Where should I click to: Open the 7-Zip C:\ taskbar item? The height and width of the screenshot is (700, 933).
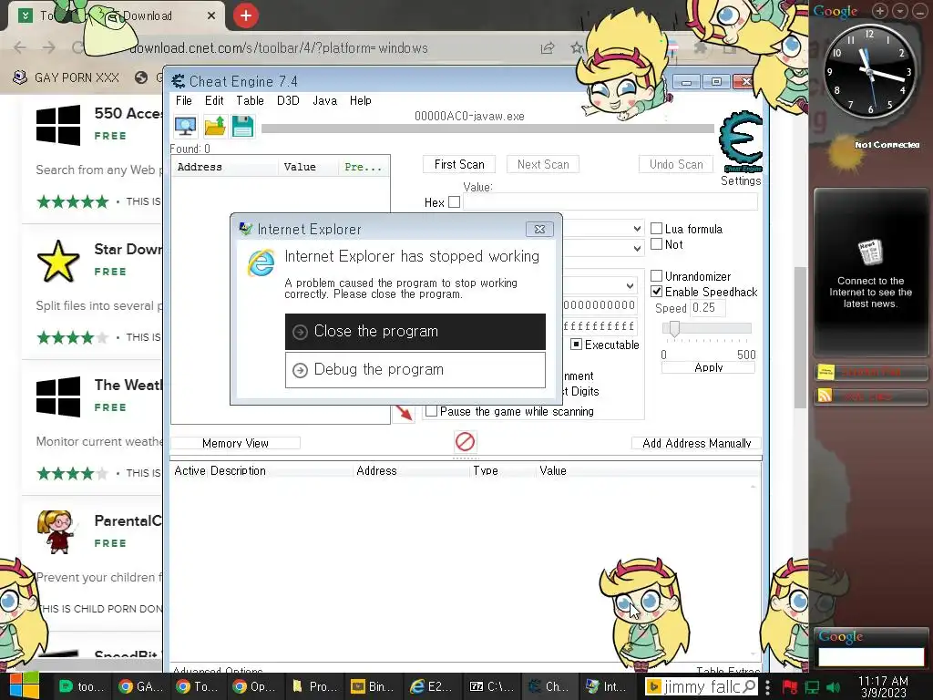[x=491, y=686]
